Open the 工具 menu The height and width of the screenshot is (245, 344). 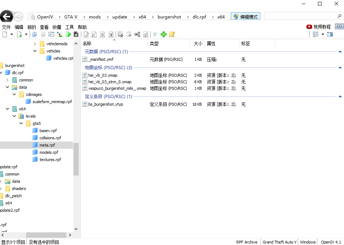coord(69,27)
